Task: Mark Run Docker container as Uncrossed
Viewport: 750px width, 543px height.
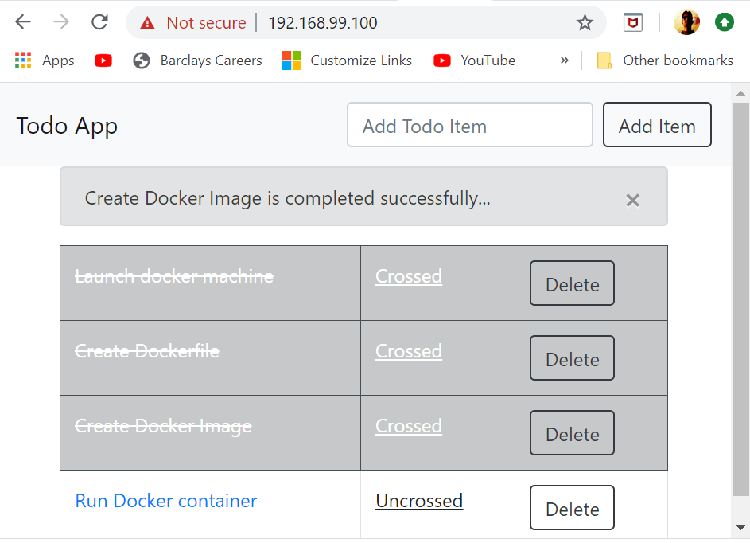Action: click(x=419, y=501)
